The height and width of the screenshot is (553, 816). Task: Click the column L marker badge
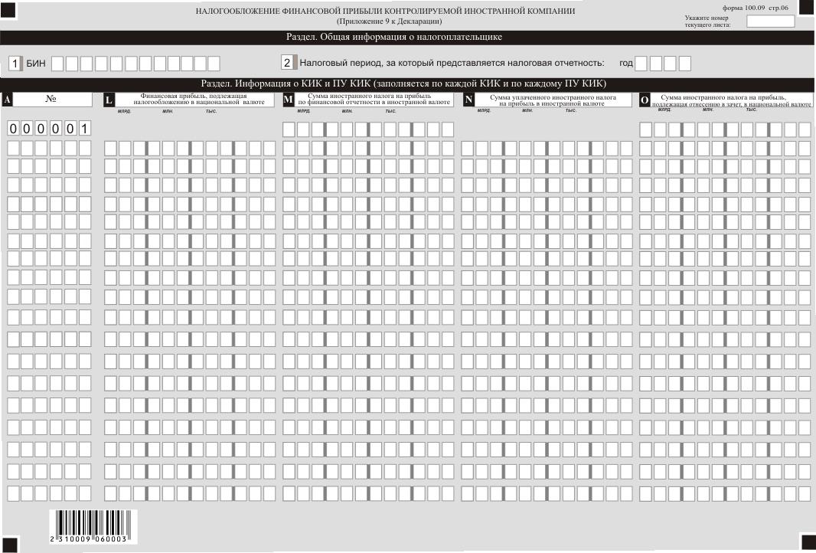click(x=109, y=100)
